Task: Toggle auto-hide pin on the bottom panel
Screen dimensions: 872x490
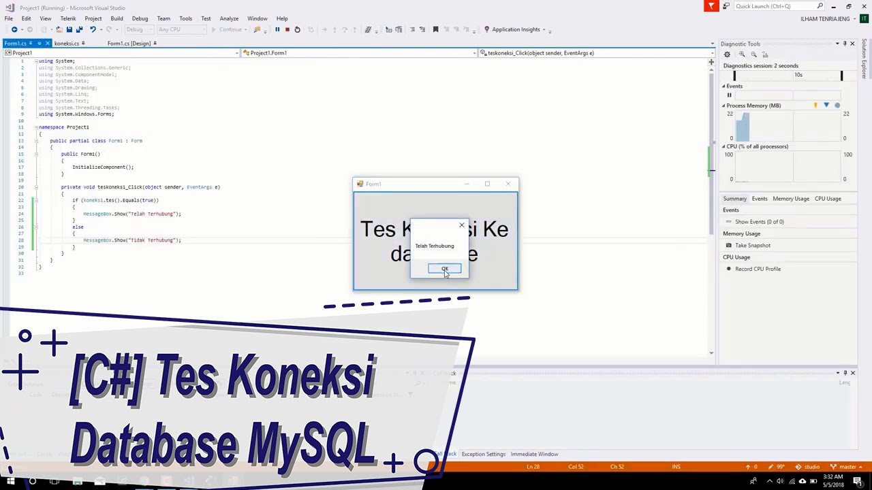Action: click(845, 373)
